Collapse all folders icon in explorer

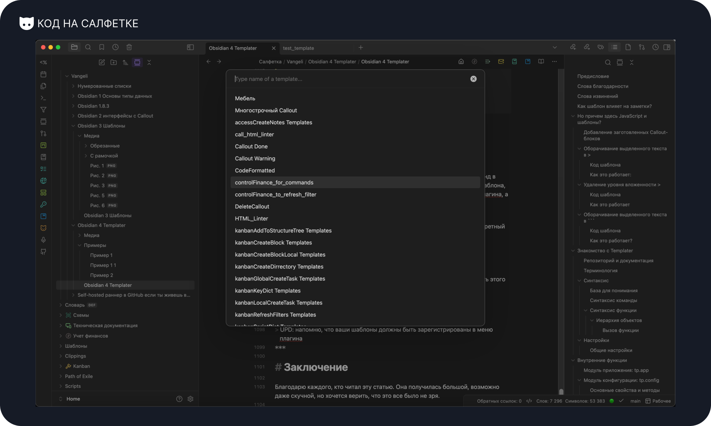(149, 62)
